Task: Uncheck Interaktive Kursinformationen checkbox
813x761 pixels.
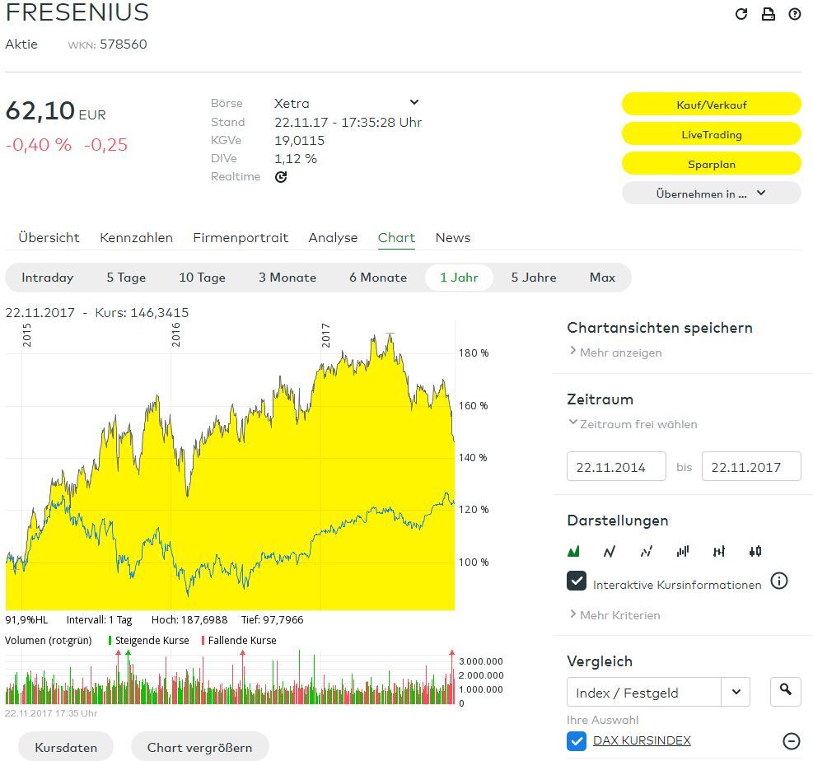Action: (x=577, y=581)
